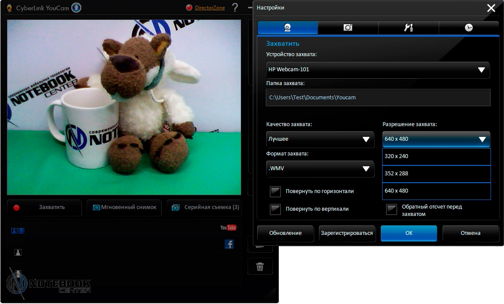Open the DirectorZone link

(x=210, y=8)
